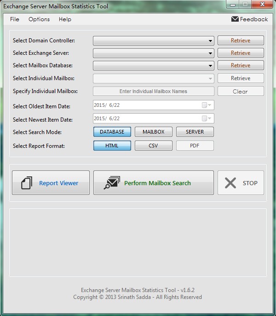
Task: Open Oldest Item Date calendar picker
Action: click(x=207, y=105)
